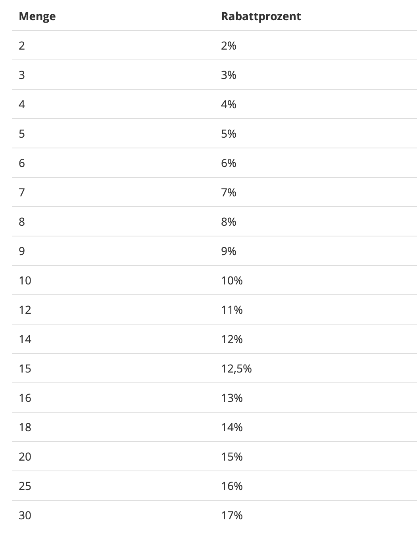Click quantity 9 in Menge column

click(x=22, y=251)
